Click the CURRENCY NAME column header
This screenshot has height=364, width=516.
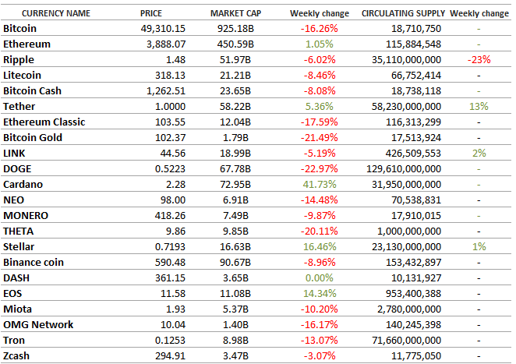56,13
